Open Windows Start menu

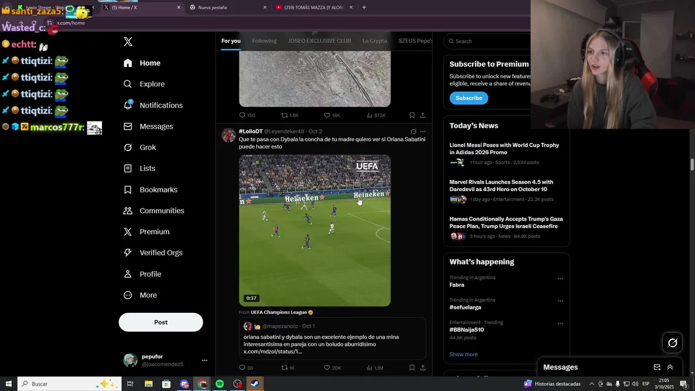click(8, 384)
